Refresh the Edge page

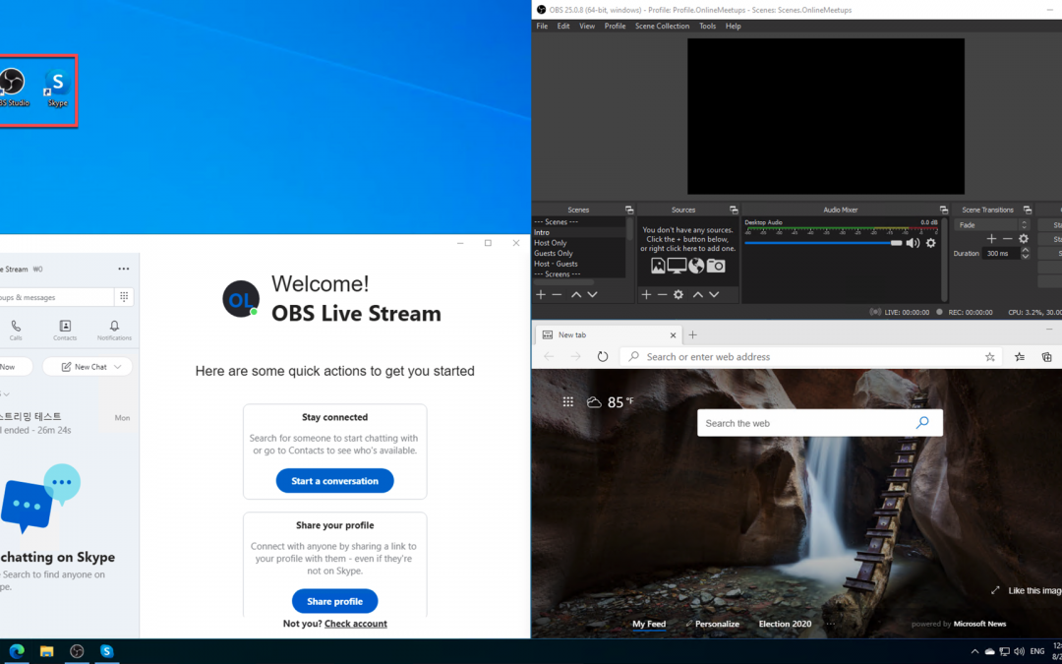click(x=603, y=356)
